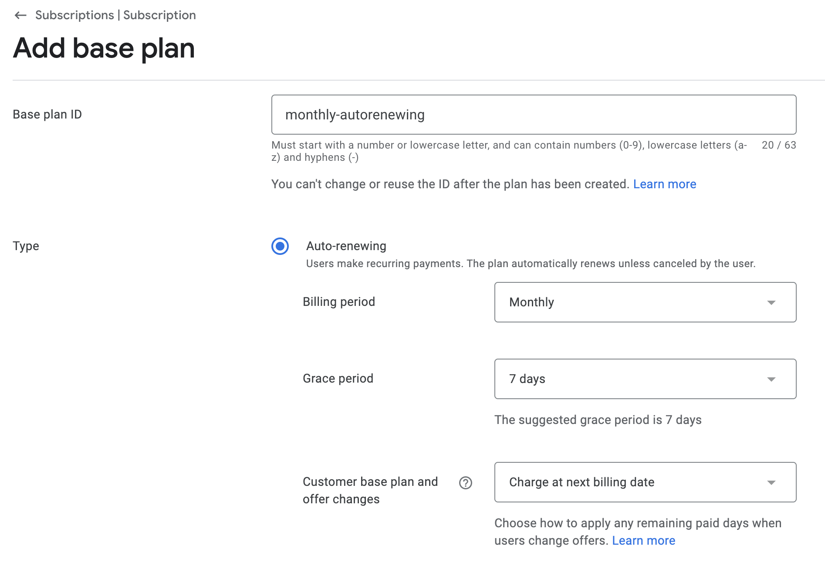Click the Billing period dropdown arrow
The image size is (825, 563).
click(x=771, y=302)
